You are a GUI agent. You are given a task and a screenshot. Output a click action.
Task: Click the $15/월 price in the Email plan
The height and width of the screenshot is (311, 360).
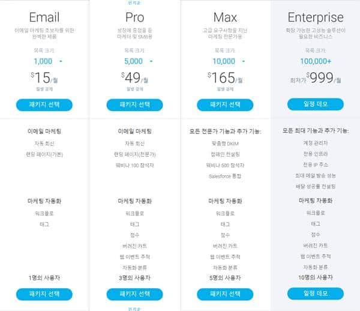click(44, 78)
